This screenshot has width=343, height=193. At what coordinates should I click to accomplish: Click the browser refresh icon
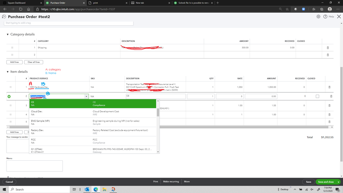tap(21, 9)
